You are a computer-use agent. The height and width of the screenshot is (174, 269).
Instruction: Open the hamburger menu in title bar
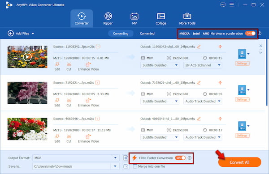pos(232,4)
